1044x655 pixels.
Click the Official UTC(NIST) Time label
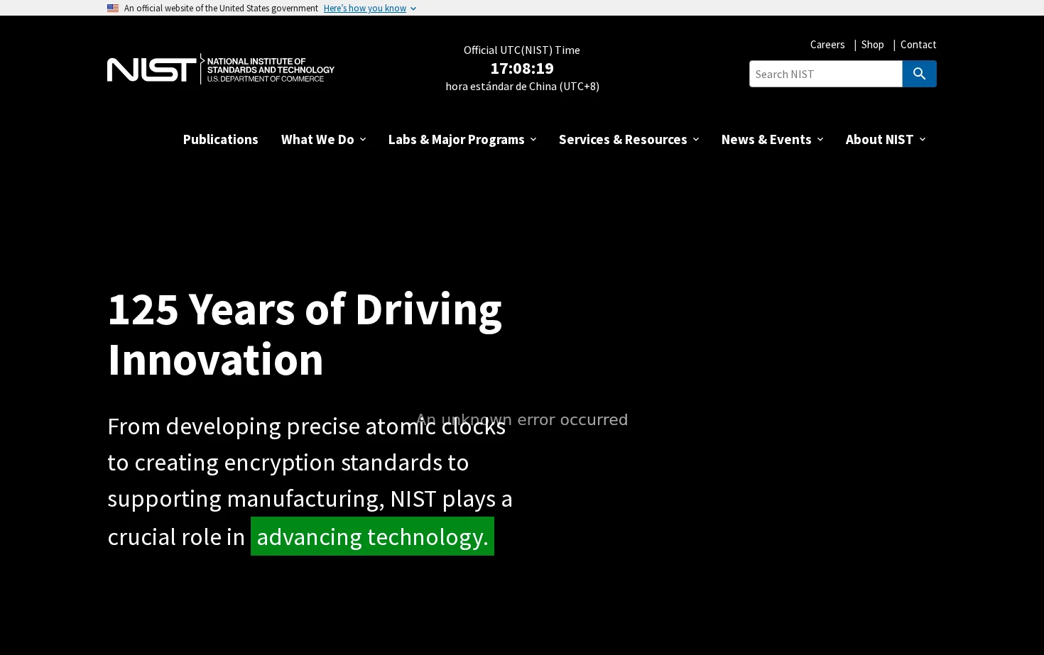pos(522,50)
